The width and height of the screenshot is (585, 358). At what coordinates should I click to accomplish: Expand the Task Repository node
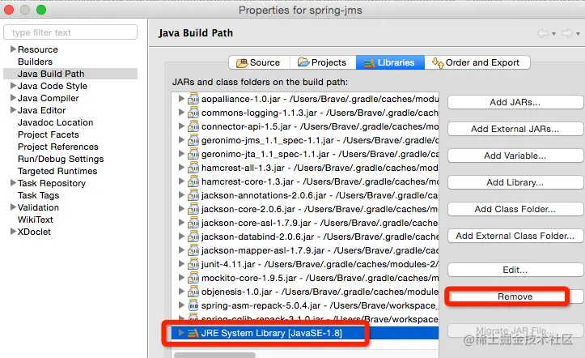13,182
